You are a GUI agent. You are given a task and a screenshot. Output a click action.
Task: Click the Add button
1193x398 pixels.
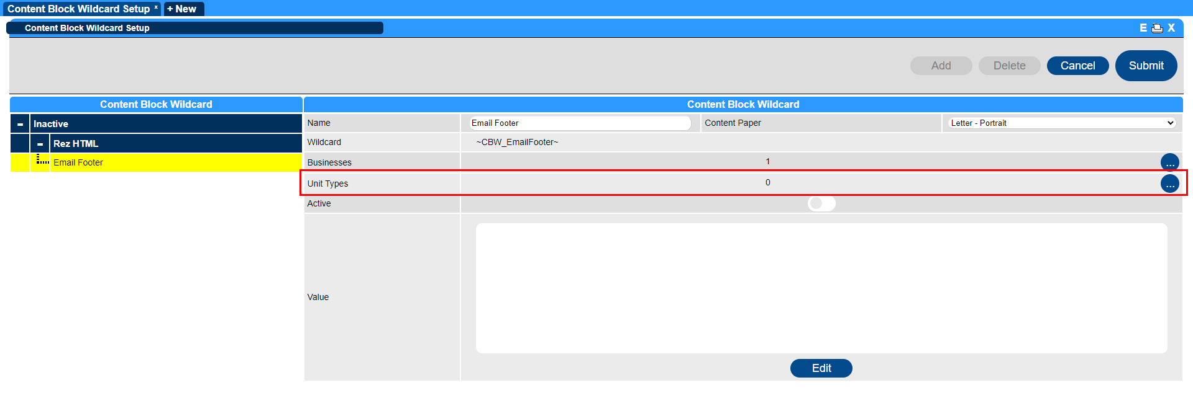[x=941, y=66]
